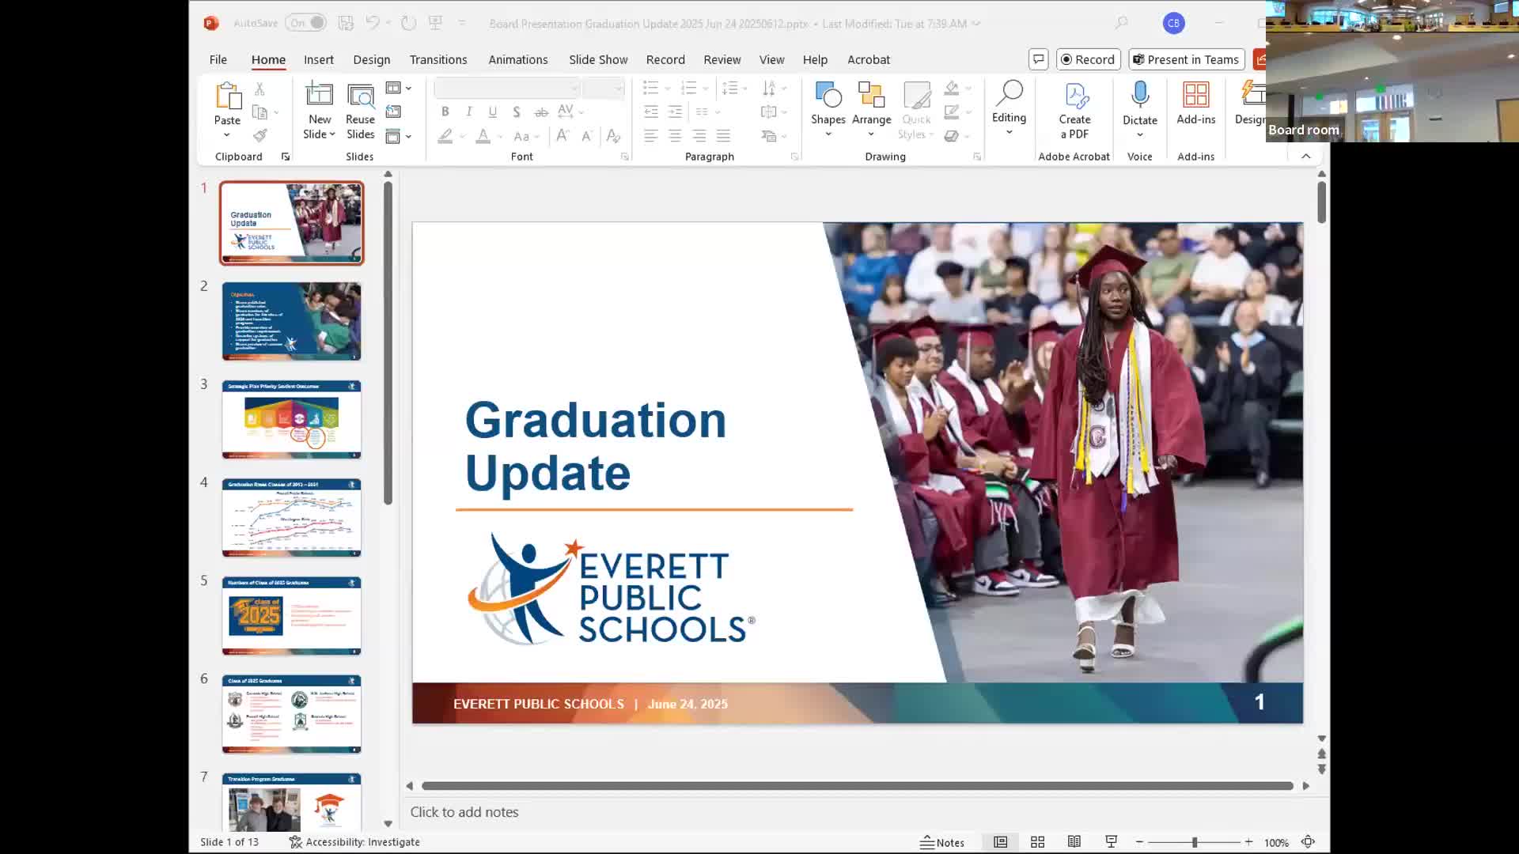Switch to Slide Sorter view
1519x854 pixels.
coord(1037,842)
